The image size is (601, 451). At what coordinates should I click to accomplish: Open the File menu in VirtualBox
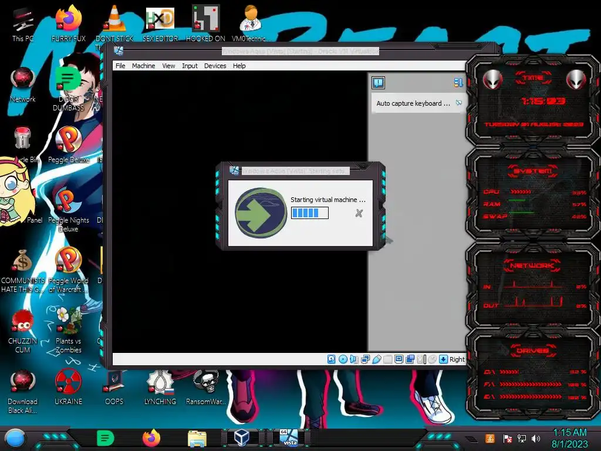pyautogui.click(x=120, y=66)
